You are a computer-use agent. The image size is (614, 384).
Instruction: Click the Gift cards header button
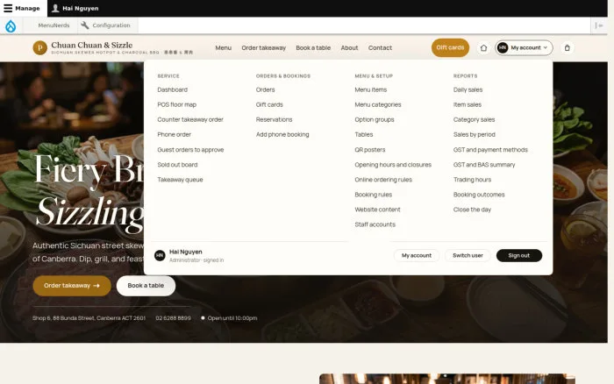450,47
